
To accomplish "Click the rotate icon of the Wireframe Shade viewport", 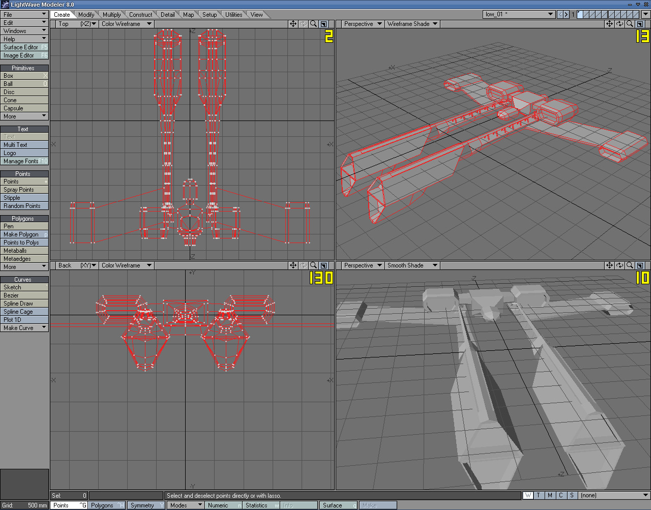I will [x=619, y=24].
